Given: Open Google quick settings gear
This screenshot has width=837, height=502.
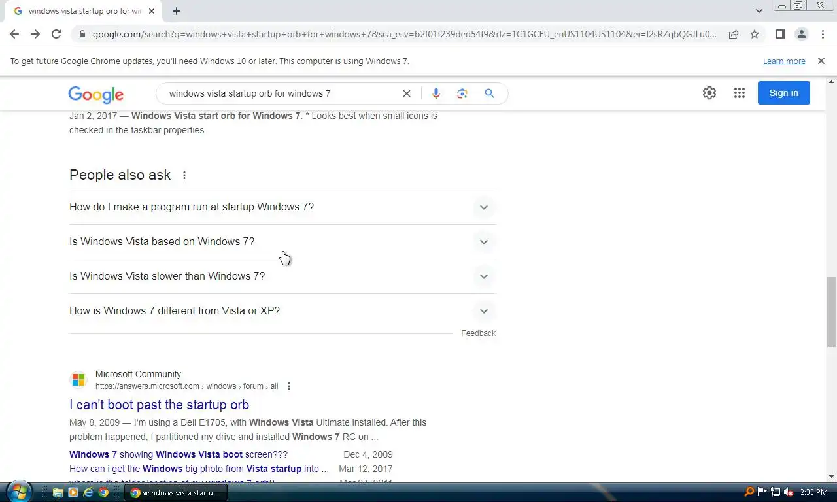Looking at the screenshot, I should (x=709, y=93).
